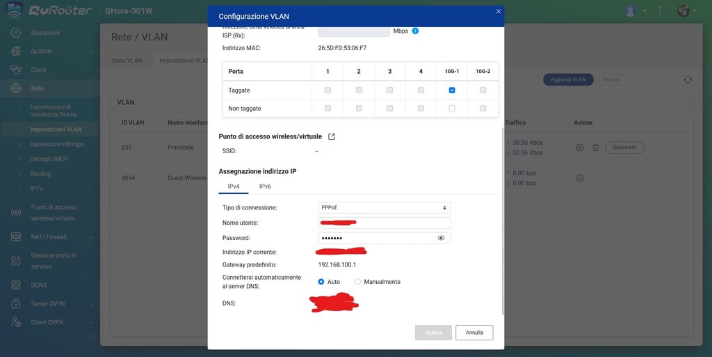Open the three-dot more options menu
The image size is (712, 357).
660,11
